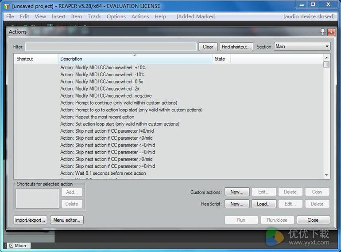Select 'Skip next action if CC parameter <=0/mid'
The width and height of the screenshot is (341, 252).
pyautogui.click(x=108, y=145)
